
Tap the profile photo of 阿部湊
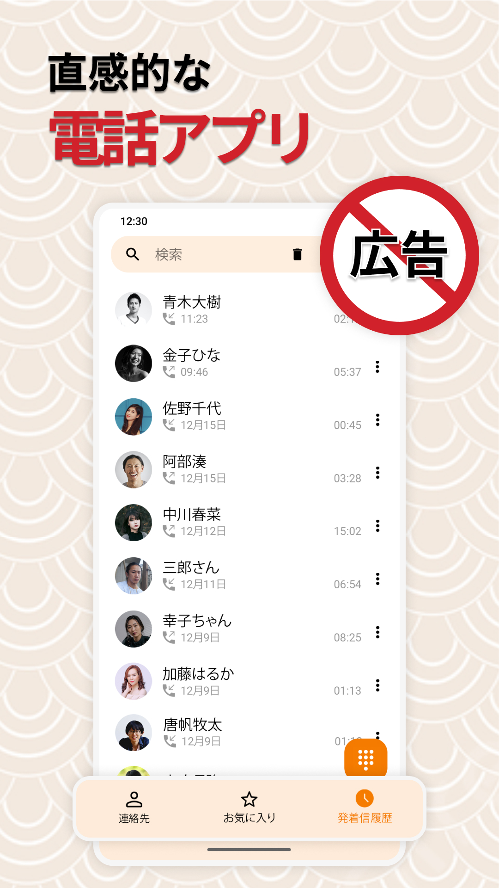[134, 469]
